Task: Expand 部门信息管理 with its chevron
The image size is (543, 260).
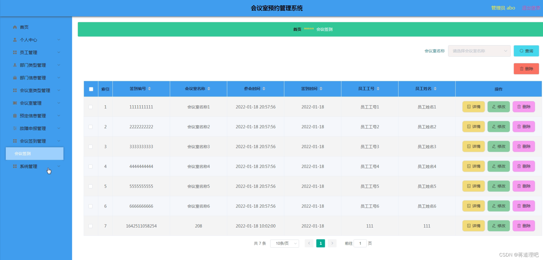Action: tap(59, 78)
